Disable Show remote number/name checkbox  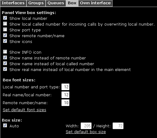tap(5, 35)
